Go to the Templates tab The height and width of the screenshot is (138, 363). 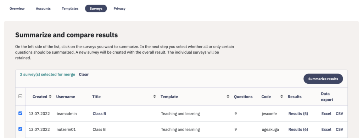[x=70, y=9]
